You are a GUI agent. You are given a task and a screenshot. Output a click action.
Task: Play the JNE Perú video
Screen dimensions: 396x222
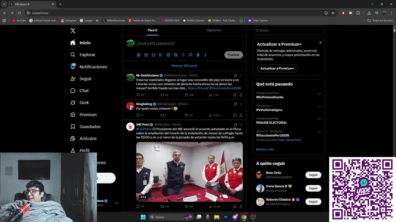[x=189, y=172]
